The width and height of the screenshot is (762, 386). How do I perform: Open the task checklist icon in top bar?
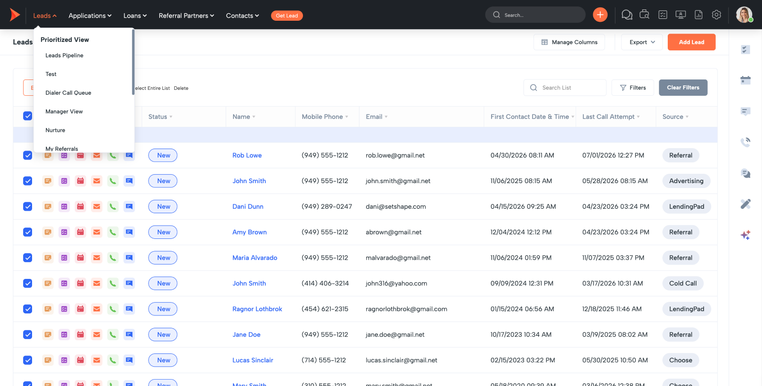(x=663, y=15)
